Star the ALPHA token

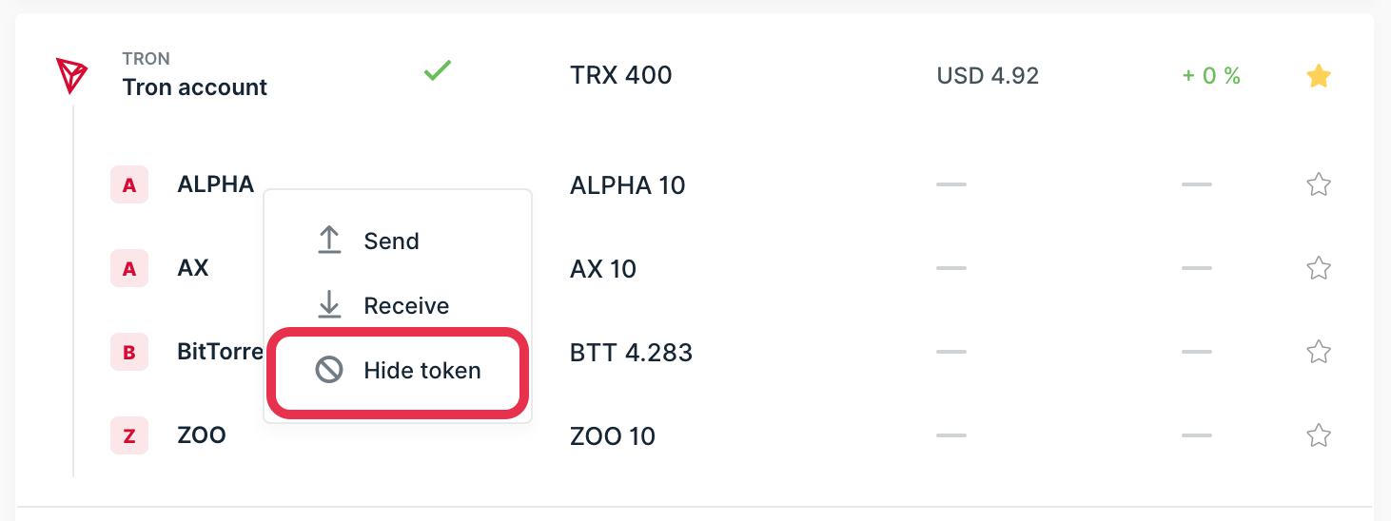coord(1318,184)
